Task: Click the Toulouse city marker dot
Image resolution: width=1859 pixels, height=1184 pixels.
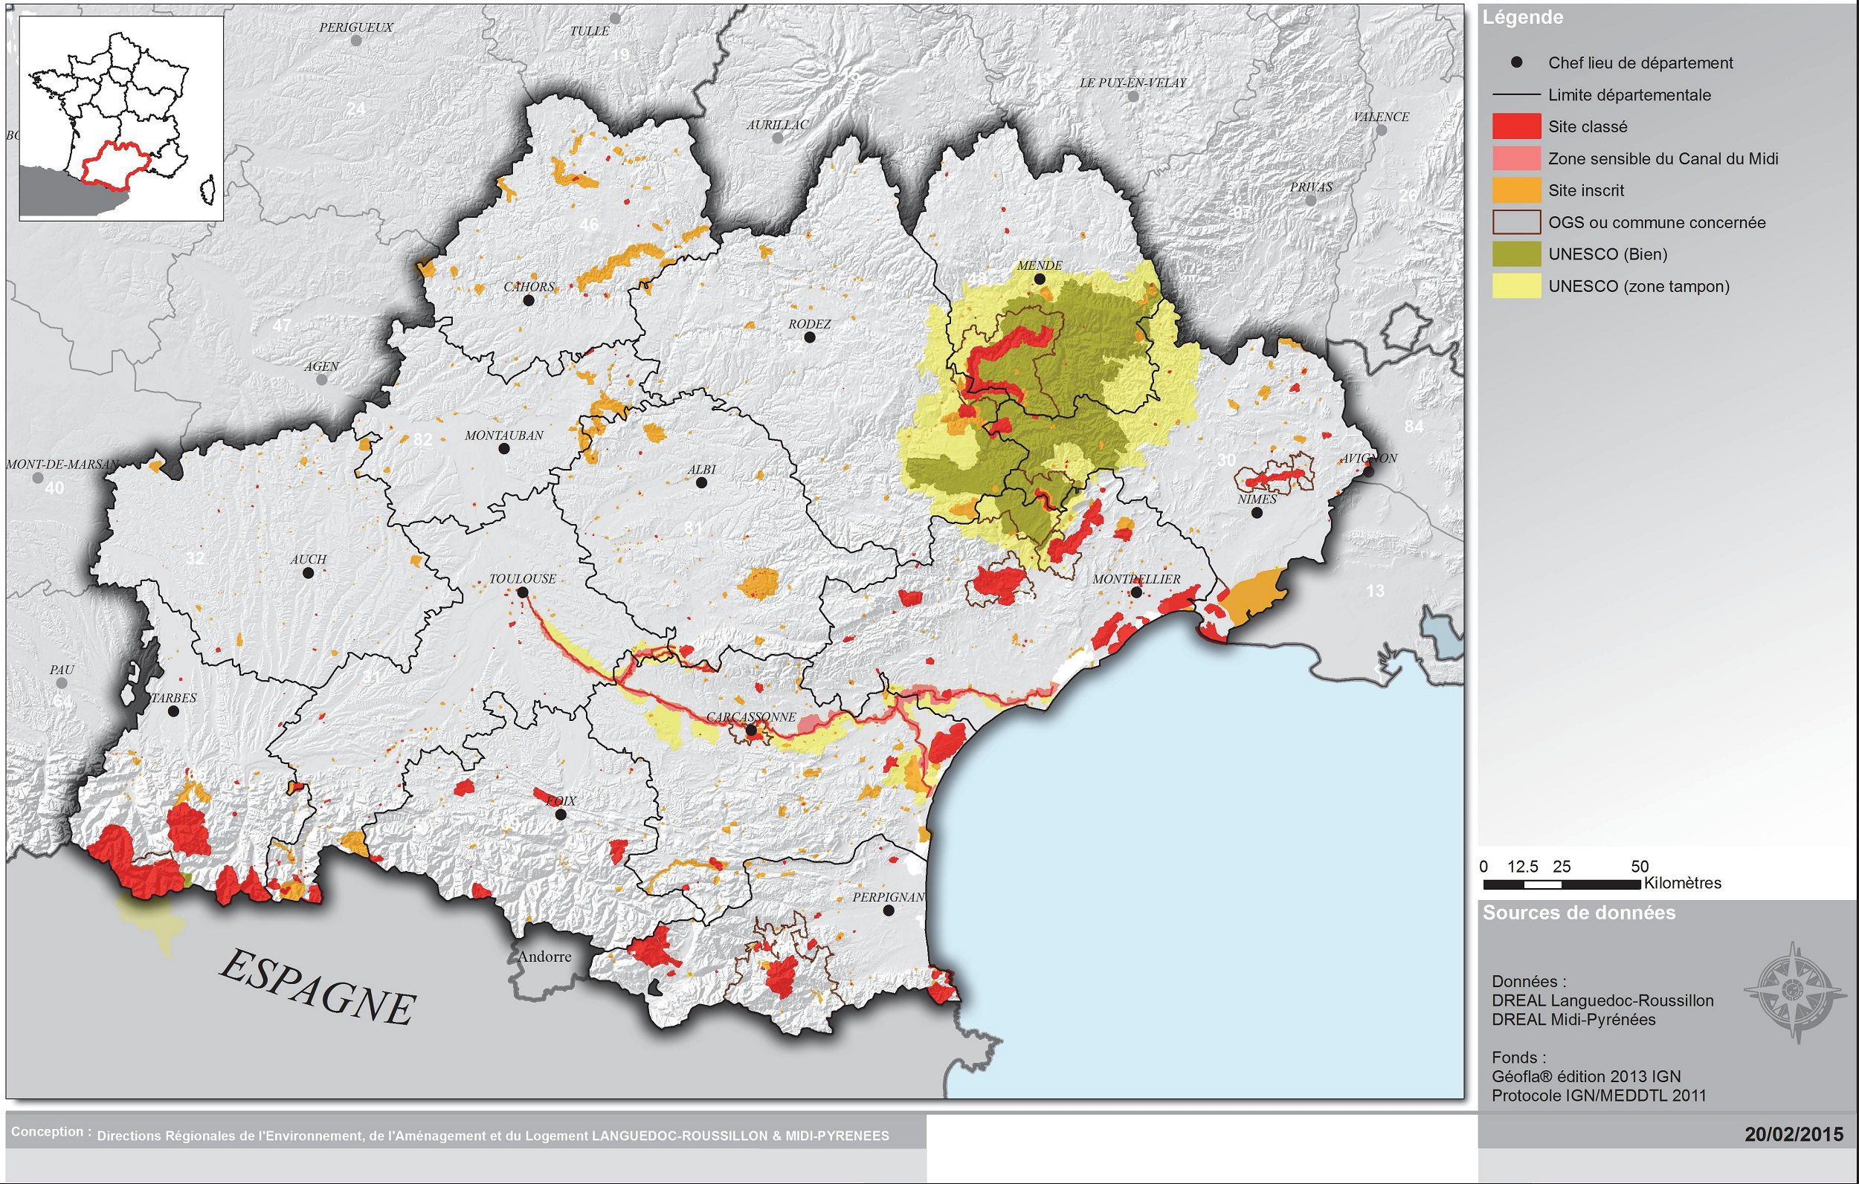Action: (x=522, y=592)
